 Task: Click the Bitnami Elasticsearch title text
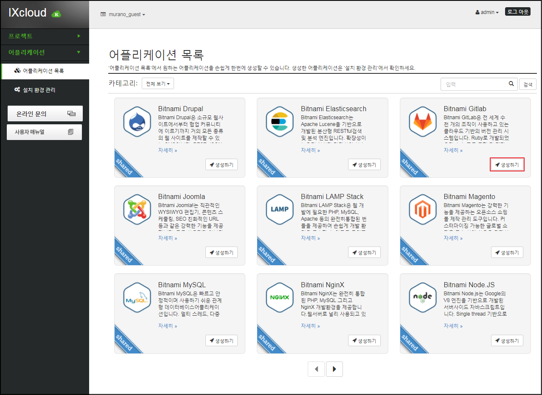[x=334, y=109]
